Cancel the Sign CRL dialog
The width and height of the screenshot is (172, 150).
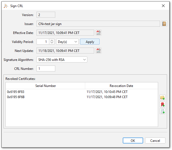tap(155, 140)
